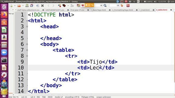Image resolution: width=175 pixels, height=98 pixels.
Task: Jump to the entered line icon
Action: pos(122,5)
